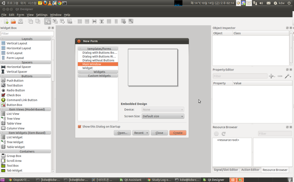Select the Edit Buddies mode icon
Screen dimensions: 294x182
tap(62, 21)
